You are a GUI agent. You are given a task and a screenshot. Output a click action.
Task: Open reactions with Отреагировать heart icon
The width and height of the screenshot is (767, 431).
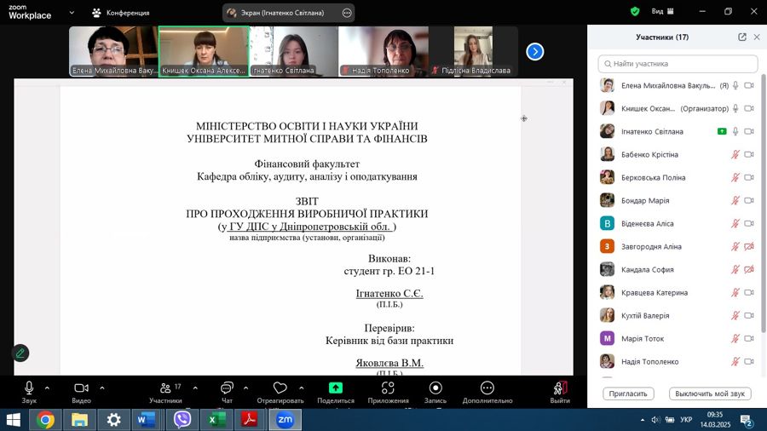pos(280,393)
